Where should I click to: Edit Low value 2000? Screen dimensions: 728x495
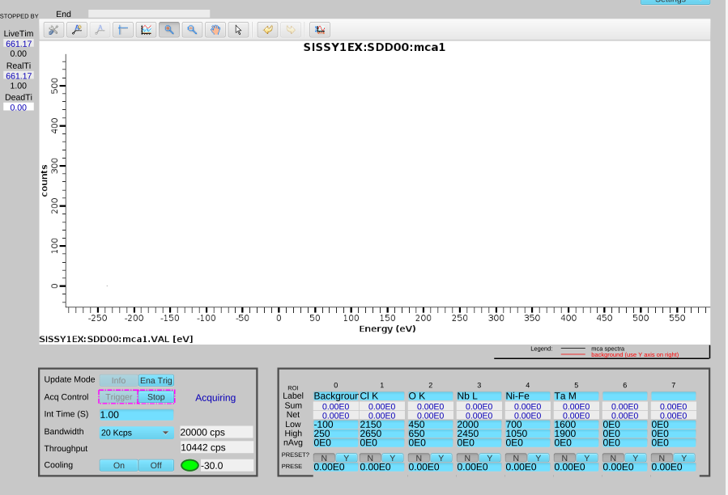click(479, 425)
